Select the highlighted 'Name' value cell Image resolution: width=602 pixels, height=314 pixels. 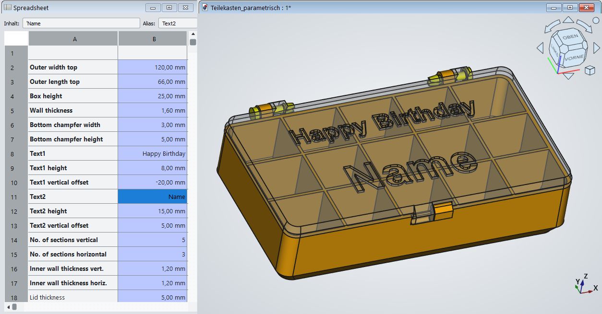pyautogui.click(x=153, y=197)
